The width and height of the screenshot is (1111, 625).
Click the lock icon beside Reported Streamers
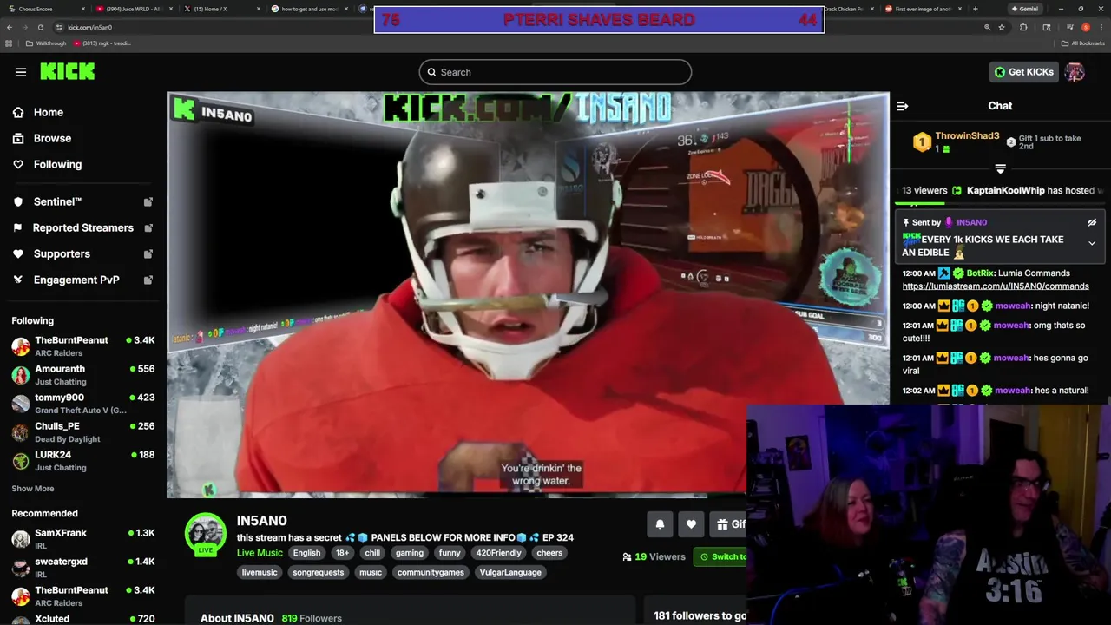pos(148,227)
